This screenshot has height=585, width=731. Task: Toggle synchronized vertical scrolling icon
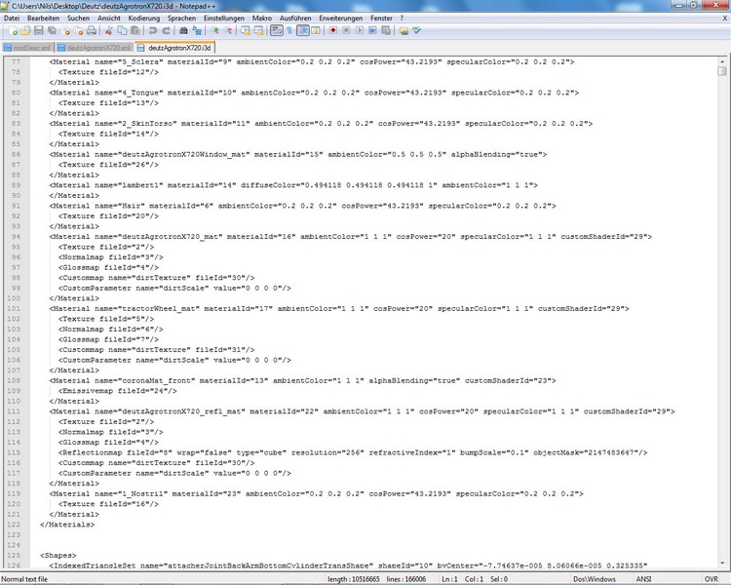pyautogui.click(x=246, y=31)
